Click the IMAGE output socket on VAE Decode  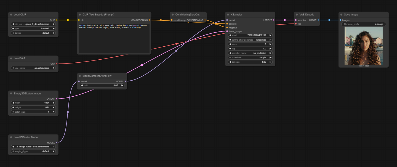pos(318,20)
